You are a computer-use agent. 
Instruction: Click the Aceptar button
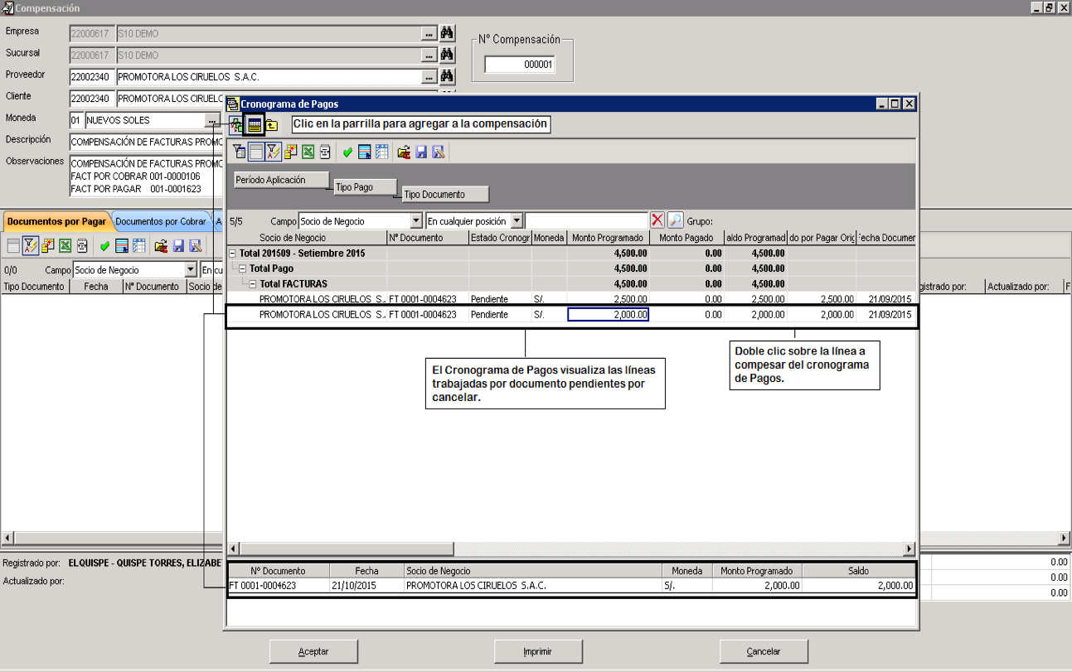coord(313,651)
